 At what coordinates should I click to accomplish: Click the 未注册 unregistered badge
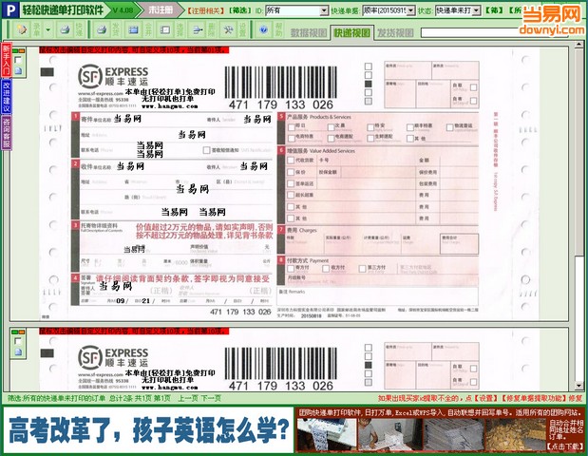point(161,10)
